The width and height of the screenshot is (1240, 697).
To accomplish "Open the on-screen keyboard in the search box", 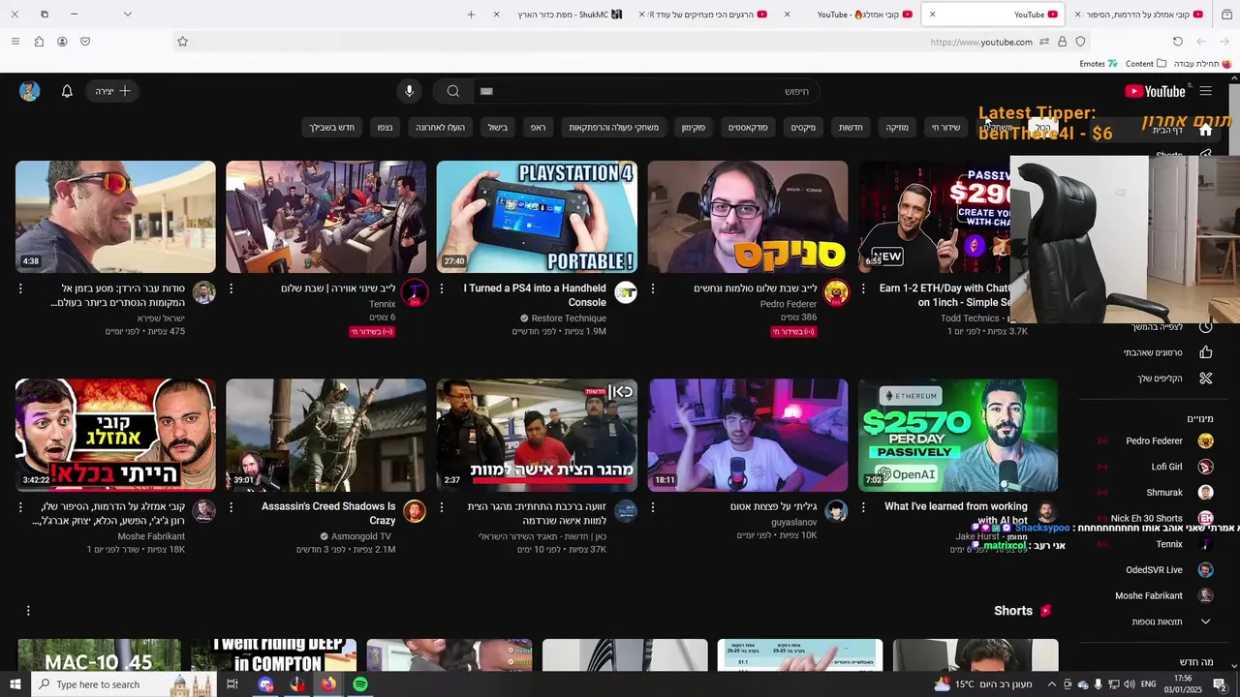I will tap(486, 91).
